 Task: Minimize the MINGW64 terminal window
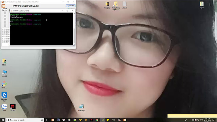(x=62, y=11)
